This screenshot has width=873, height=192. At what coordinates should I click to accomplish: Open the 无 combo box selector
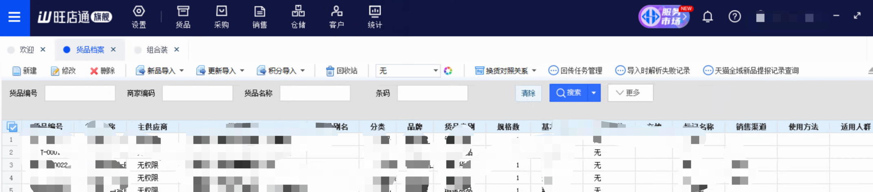coord(408,71)
